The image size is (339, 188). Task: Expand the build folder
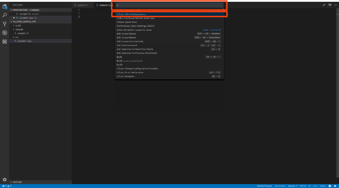coord(14,25)
